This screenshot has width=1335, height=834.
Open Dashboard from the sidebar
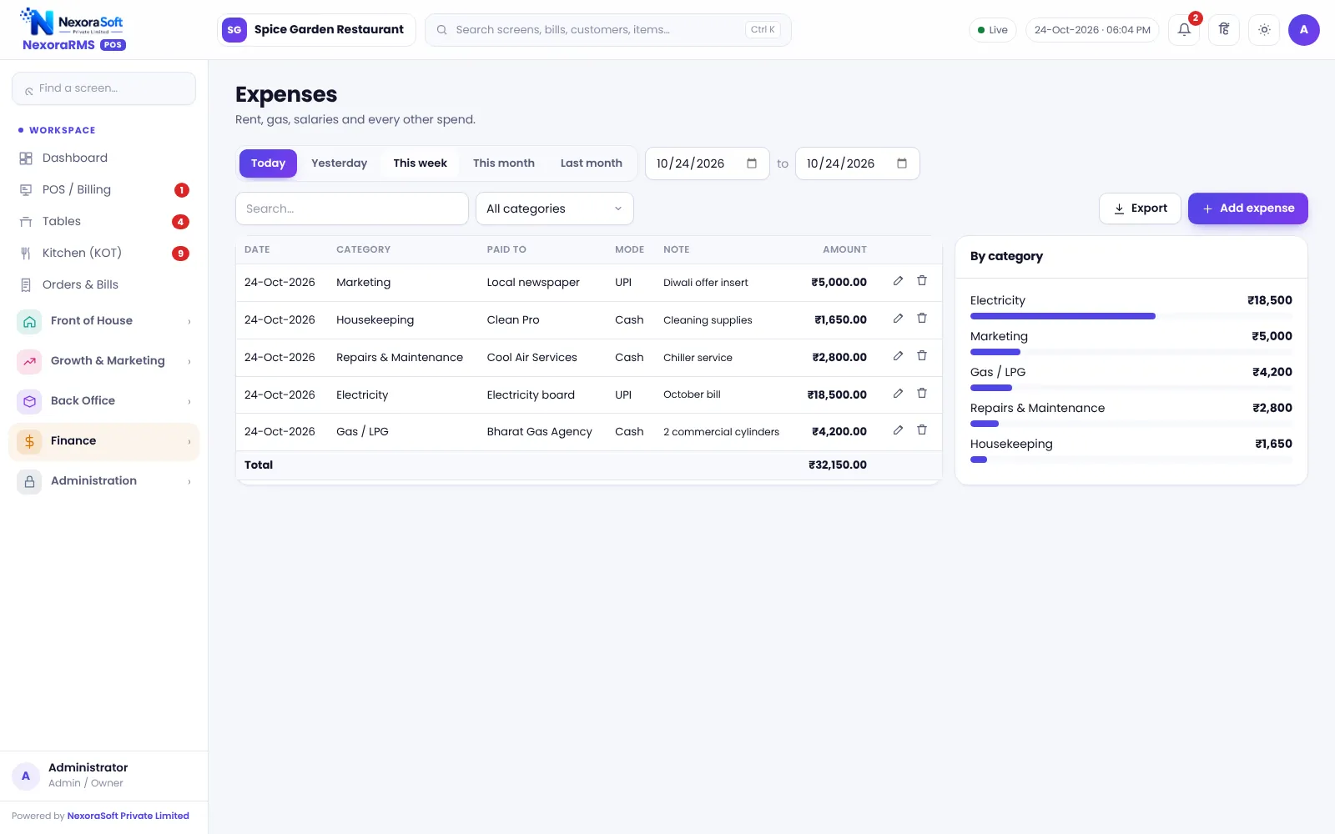[x=103, y=158]
